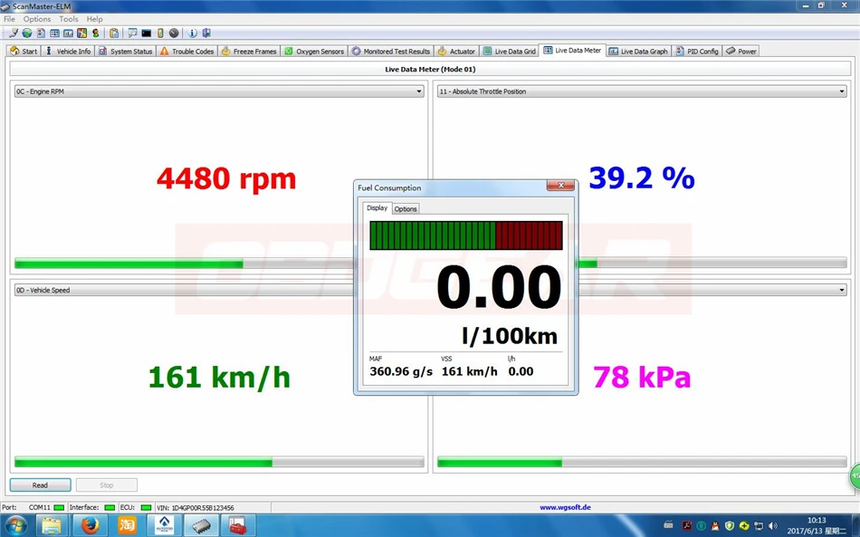Click the ECU green status indicator
The width and height of the screenshot is (860, 537).
tap(146, 507)
